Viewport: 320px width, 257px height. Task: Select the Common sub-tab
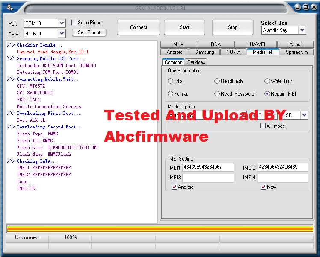point(173,62)
